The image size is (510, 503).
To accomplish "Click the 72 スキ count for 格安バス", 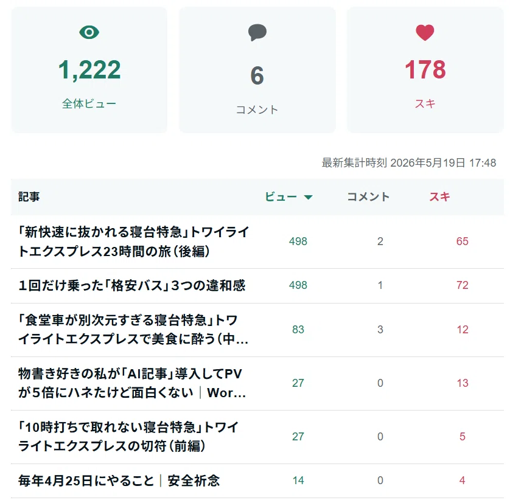I will tap(462, 285).
